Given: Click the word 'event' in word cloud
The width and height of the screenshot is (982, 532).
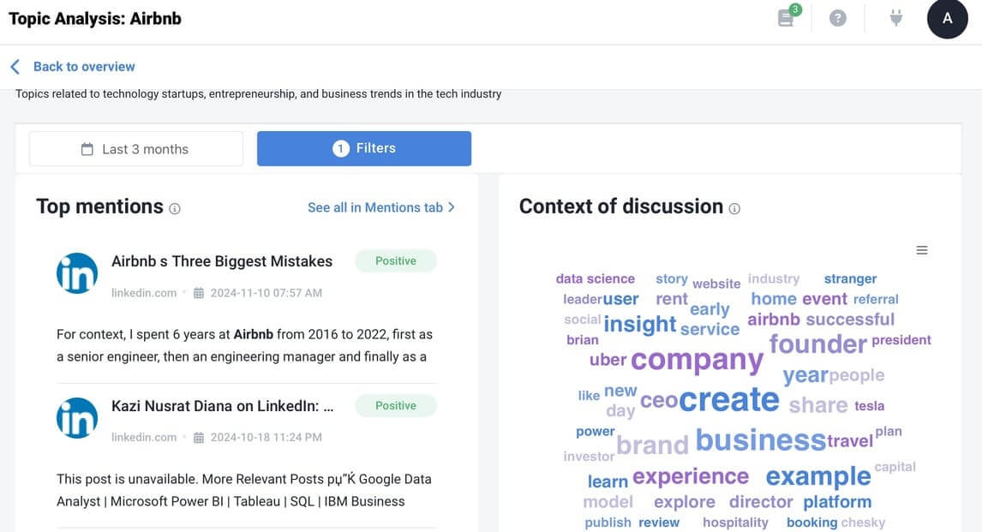Looking at the screenshot, I should [x=824, y=299].
